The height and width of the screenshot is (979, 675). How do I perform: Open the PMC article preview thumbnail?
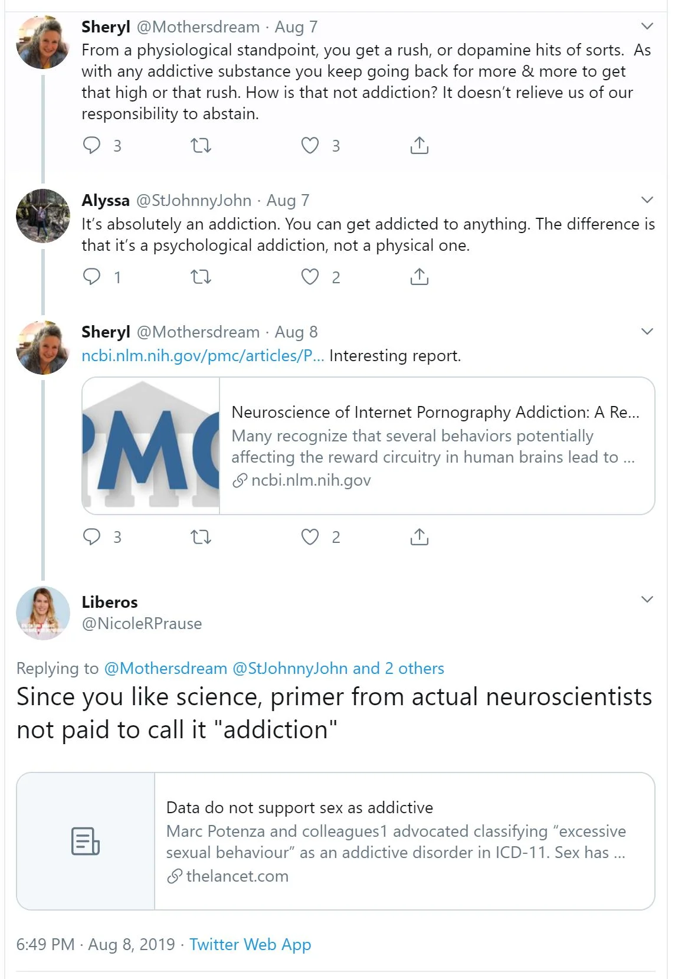pos(151,446)
